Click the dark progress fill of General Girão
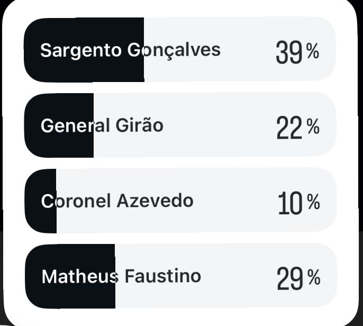Screen dimensions: 363x326 tap(59, 144)
